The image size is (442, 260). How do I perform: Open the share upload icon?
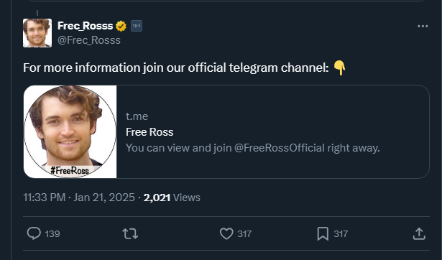point(419,233)
